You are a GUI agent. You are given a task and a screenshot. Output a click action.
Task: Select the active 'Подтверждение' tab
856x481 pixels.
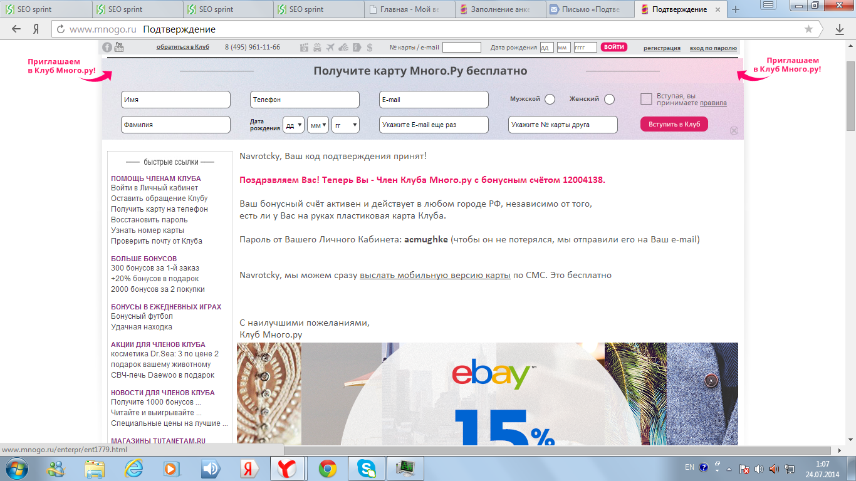(680, 9)
